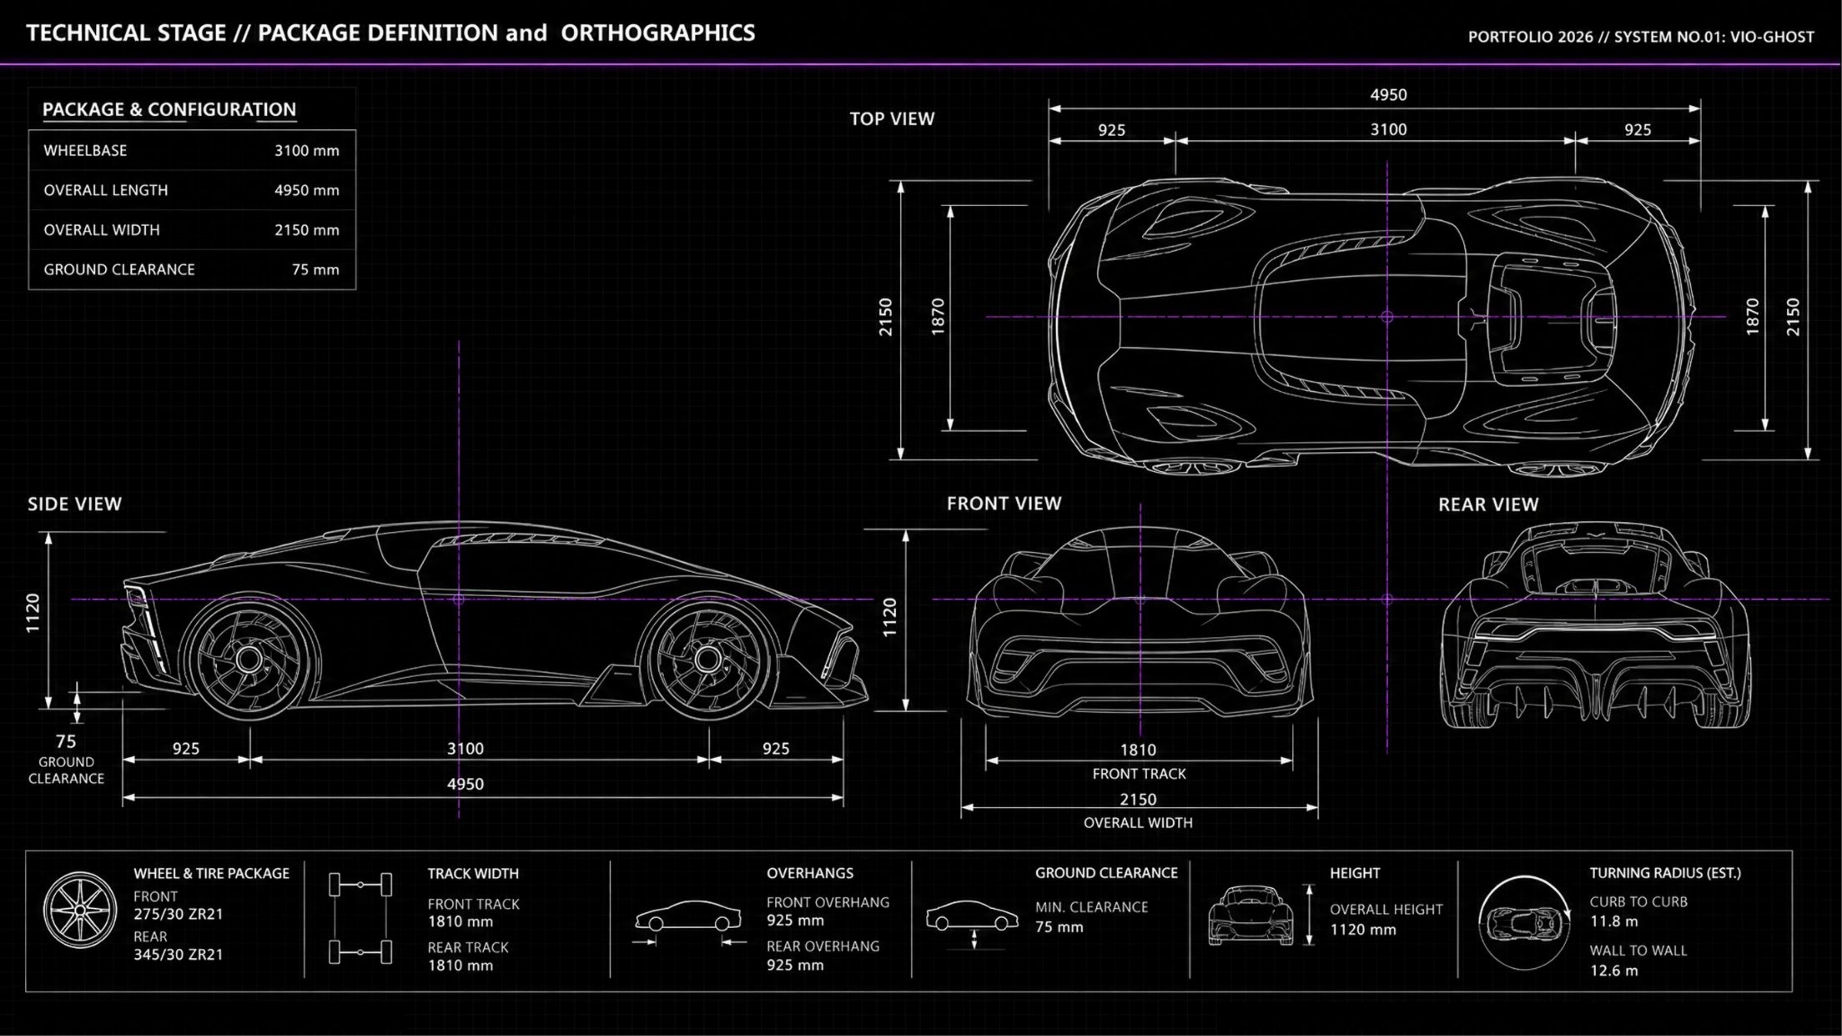Click the '4950' dimension above the top view

1389,95
